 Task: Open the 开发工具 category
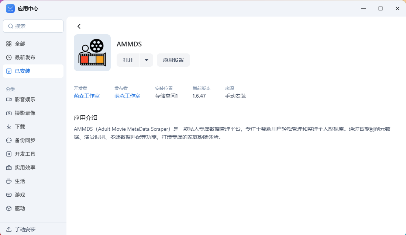pyautogui.click(x=24, y=154)
